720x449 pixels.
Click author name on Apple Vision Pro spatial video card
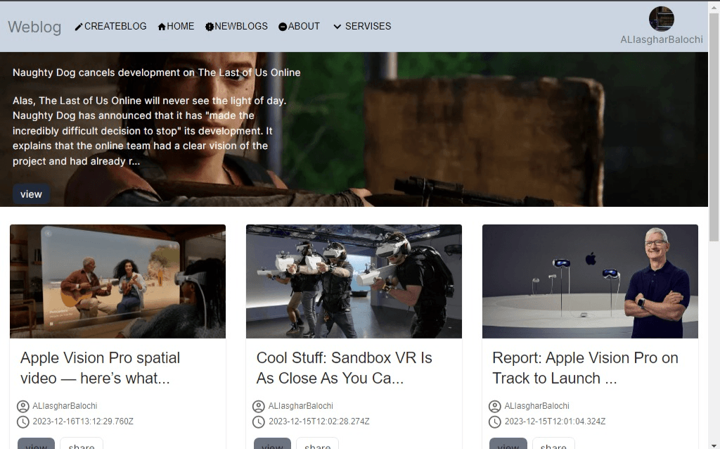[65, 406]
